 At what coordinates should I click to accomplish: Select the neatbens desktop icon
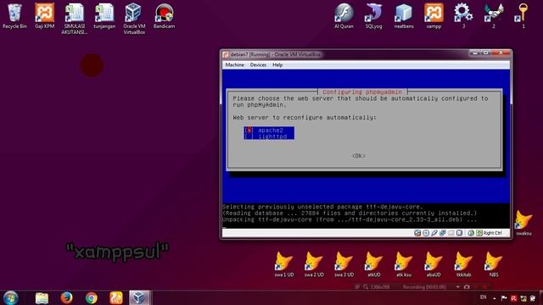[404, 16]
